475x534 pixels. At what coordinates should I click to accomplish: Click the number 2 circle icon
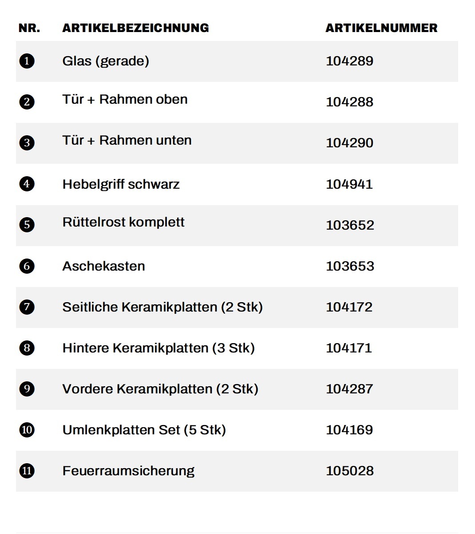click(27, 102)
